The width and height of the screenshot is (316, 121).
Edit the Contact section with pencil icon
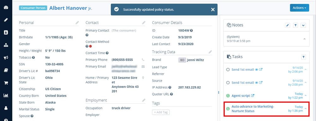[144, 23]
